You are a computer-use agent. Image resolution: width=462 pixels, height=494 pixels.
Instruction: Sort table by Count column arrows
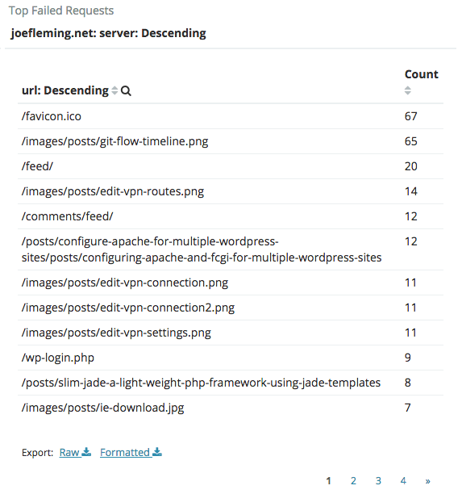407,90
